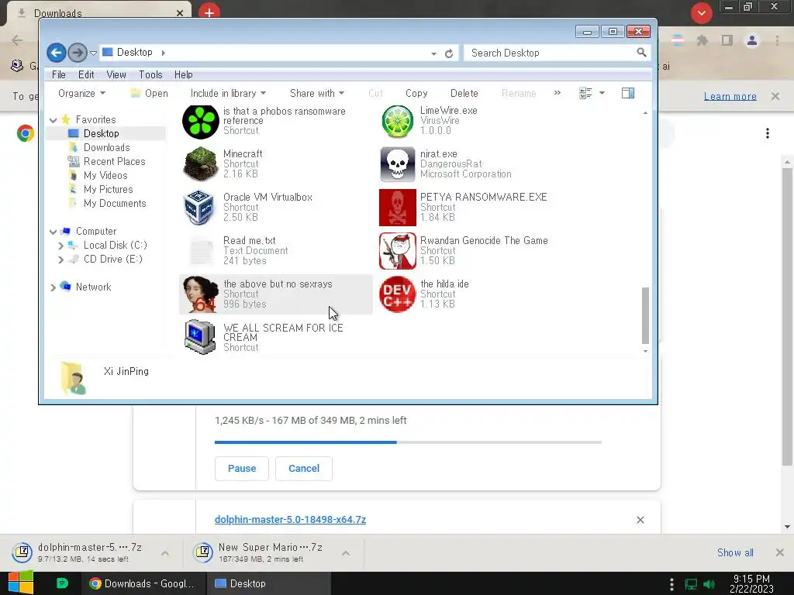This screenshot has height=595, width=794.
Task: Open the View menu
Action: click(x=116, y=75)
